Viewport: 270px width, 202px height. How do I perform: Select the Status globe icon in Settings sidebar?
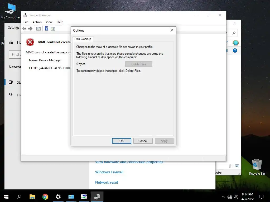pos(11,82)
